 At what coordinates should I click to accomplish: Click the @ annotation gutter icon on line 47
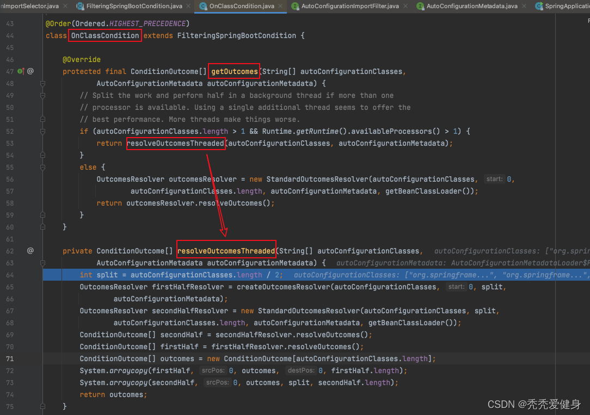[x=30, y=71]
